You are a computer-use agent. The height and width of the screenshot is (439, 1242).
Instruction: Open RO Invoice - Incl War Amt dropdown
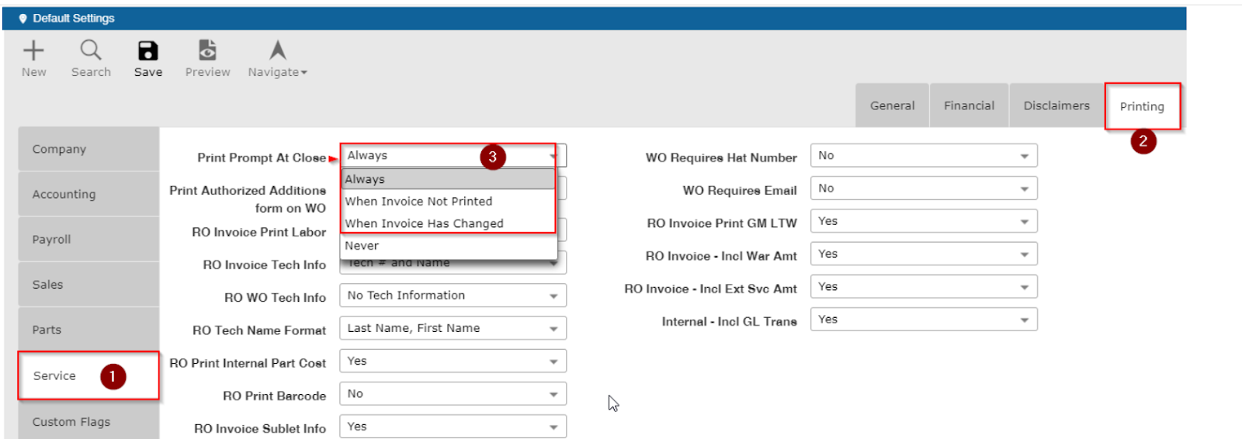(x=924, y=254)
